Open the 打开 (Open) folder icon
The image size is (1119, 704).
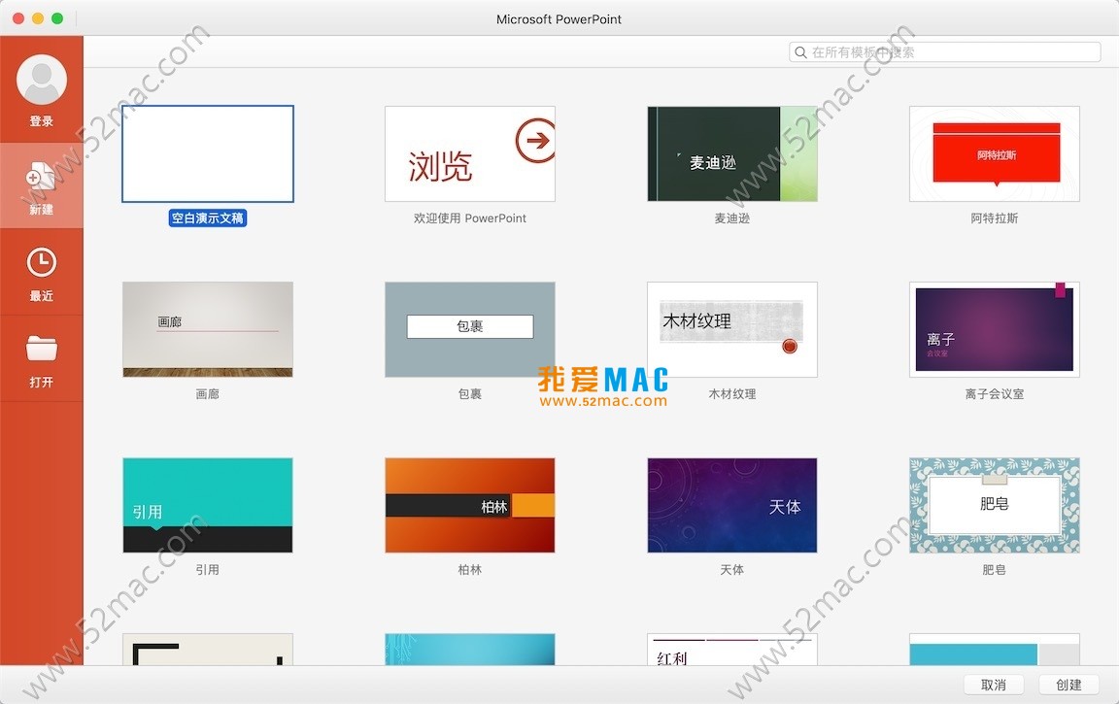[x=42, y=349]
